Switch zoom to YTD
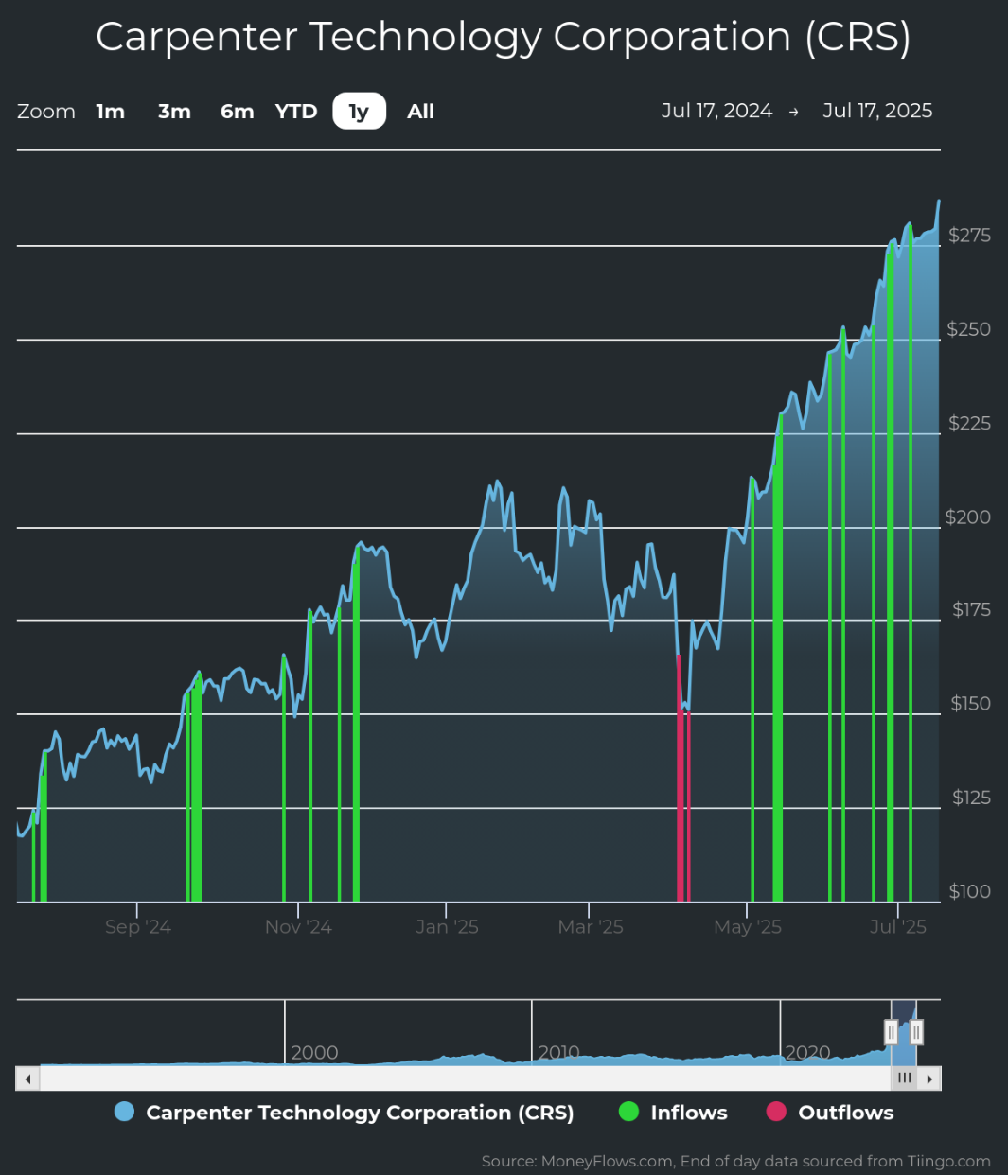This screenshot has height=1175, width=1008. 296,112
